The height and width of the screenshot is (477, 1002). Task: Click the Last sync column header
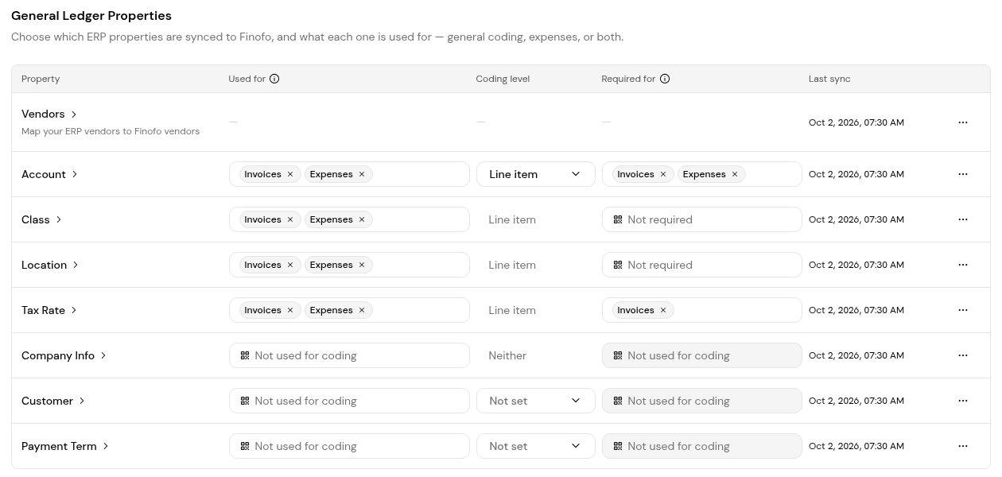coord(829,79)
